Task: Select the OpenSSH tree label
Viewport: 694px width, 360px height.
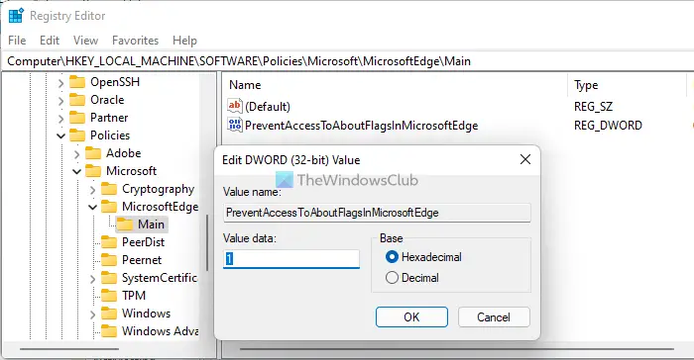Action: pos(115,82)
